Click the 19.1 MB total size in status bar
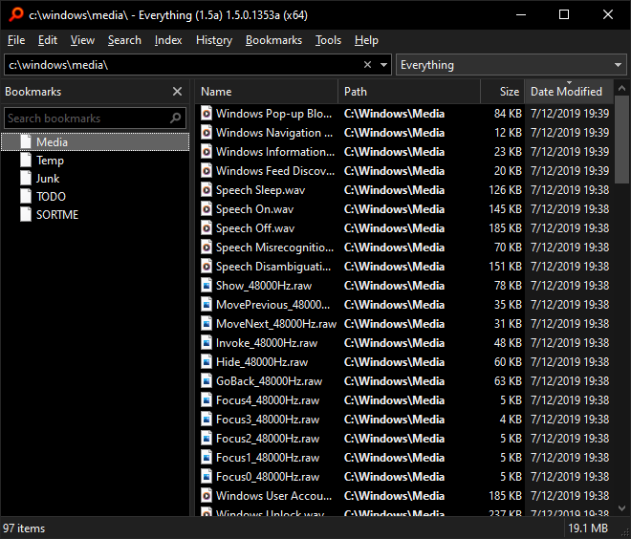Viewport: 631px width, 539px height. 588,528
